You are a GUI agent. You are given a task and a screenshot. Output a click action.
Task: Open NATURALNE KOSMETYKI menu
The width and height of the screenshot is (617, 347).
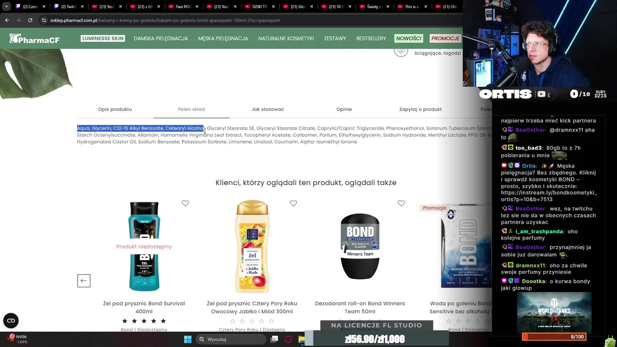point(286,39)
